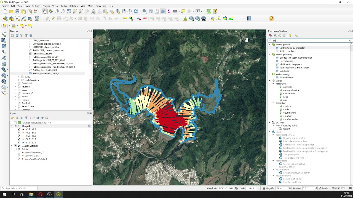
Task: Click the Coordinate field in status bar
Action: pos(226,188)
